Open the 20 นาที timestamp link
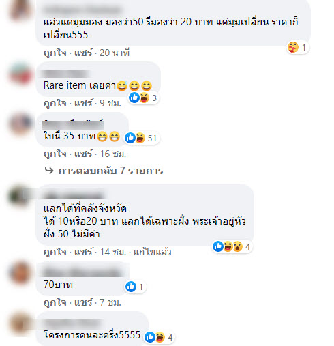The height and width of the screenshot is (346, 334). 115,53
